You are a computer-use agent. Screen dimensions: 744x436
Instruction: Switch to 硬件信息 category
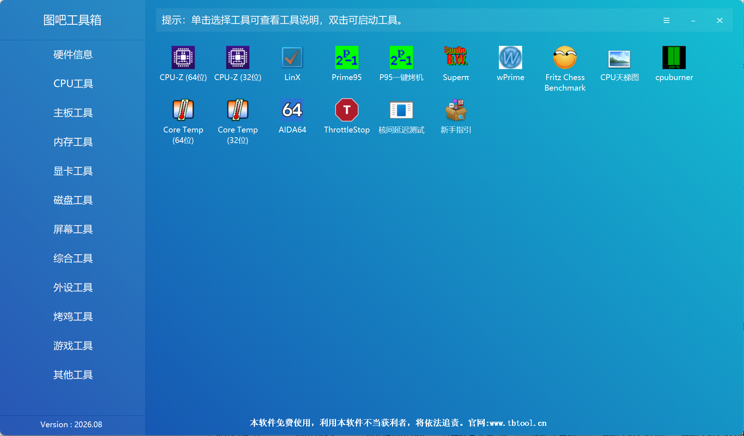click(x=73, y=55)
